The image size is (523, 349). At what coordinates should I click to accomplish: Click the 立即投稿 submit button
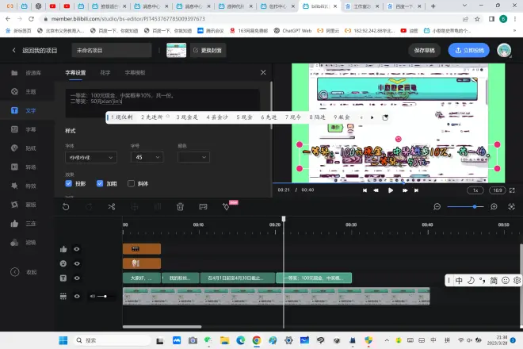pyautogui.click(x=469, y=50)
